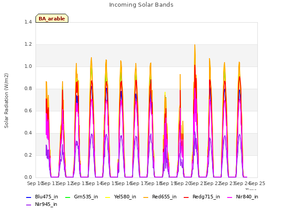Click the Grn535_in green legend swatch
The width and height of the screenshot is (284, 213).
point(67,197)
